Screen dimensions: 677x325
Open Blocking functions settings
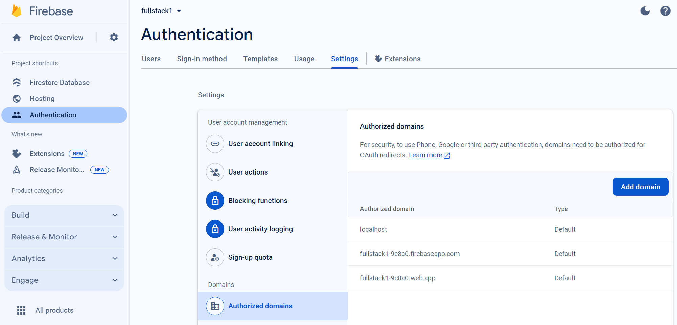pyautogui.click(x=258, y=200)
